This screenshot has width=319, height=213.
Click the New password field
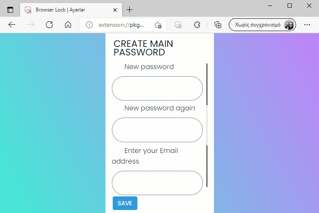pos(157,89)
